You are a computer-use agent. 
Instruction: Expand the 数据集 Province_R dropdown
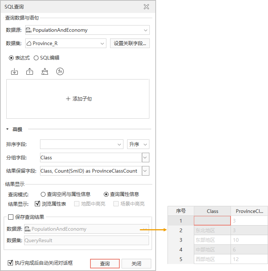tap(102, 44)
